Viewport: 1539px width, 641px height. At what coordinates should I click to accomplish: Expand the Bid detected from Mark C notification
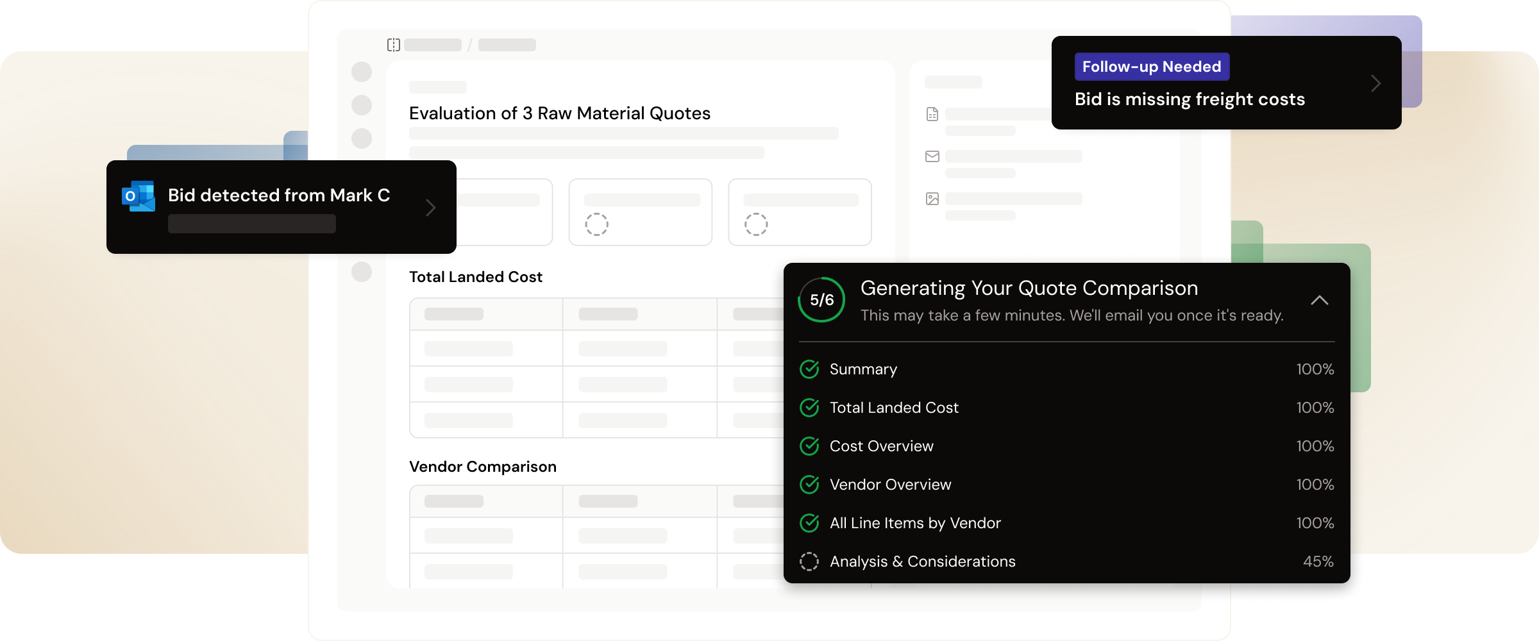coord(430,207)
